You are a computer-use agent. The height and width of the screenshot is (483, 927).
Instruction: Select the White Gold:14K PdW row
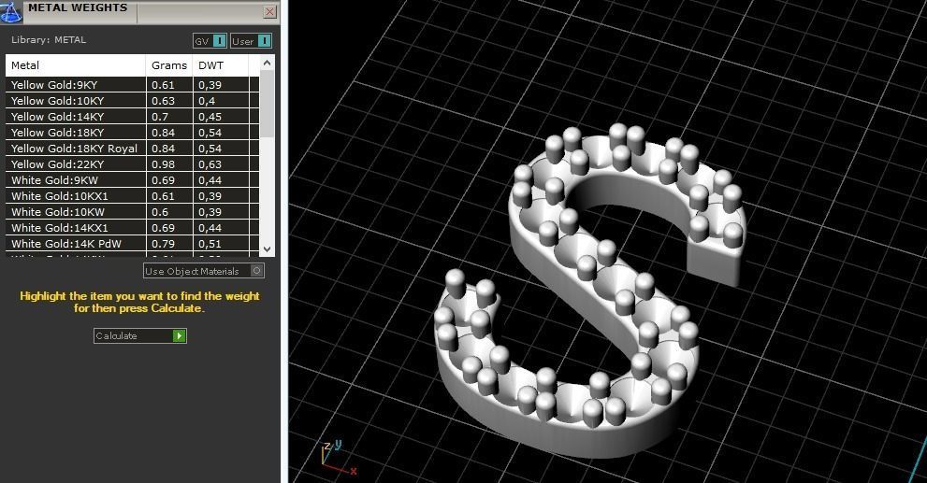pos(133,244)
